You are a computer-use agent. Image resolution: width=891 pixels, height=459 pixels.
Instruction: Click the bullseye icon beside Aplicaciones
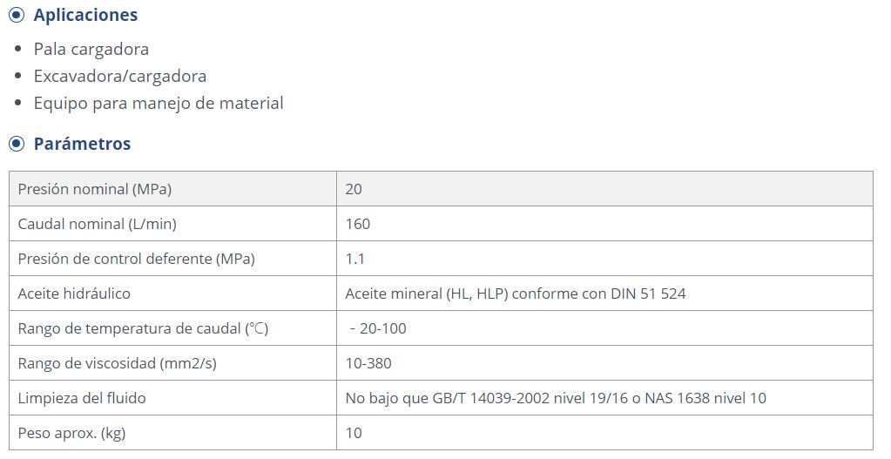[x=17, y=15]
